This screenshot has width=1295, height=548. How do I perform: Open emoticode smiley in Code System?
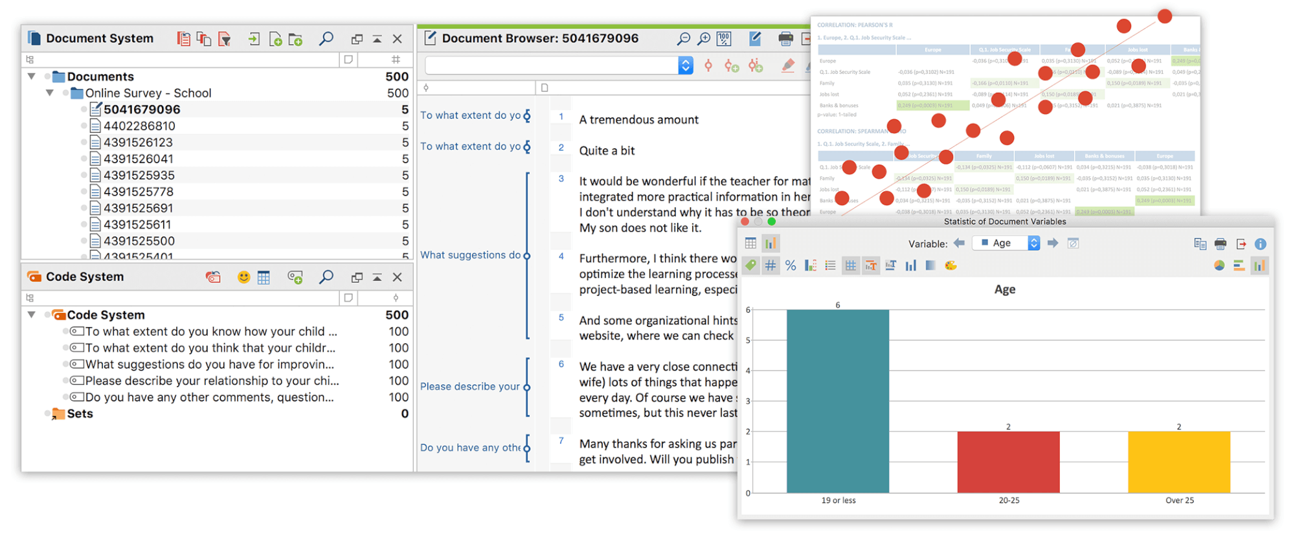pos(243,277)
